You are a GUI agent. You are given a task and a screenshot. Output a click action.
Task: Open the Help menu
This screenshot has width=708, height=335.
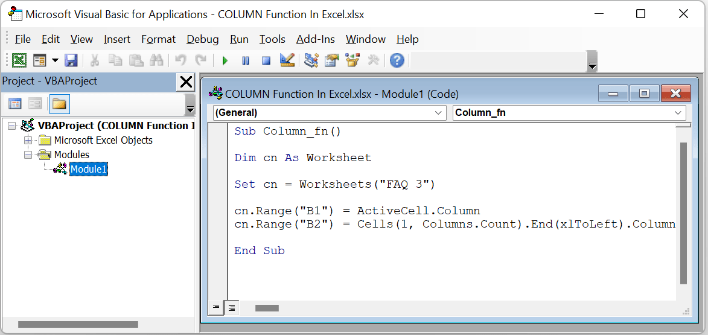pos(408,39)
